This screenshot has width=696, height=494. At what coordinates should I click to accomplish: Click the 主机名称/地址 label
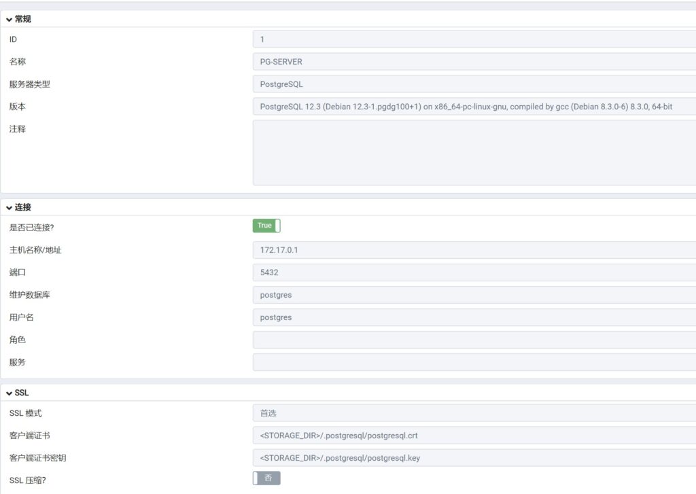point(35,250)
